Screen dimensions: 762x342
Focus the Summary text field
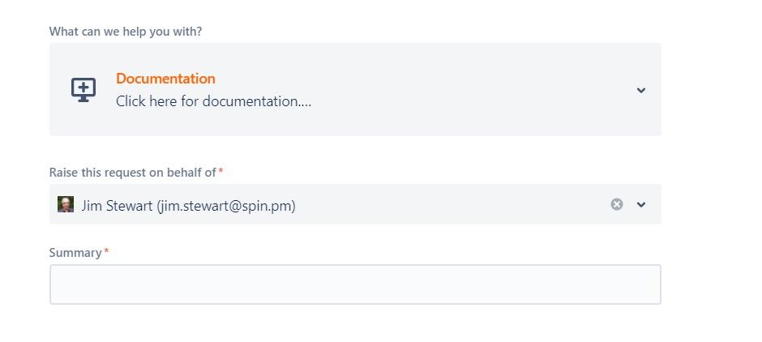[355, 284]
